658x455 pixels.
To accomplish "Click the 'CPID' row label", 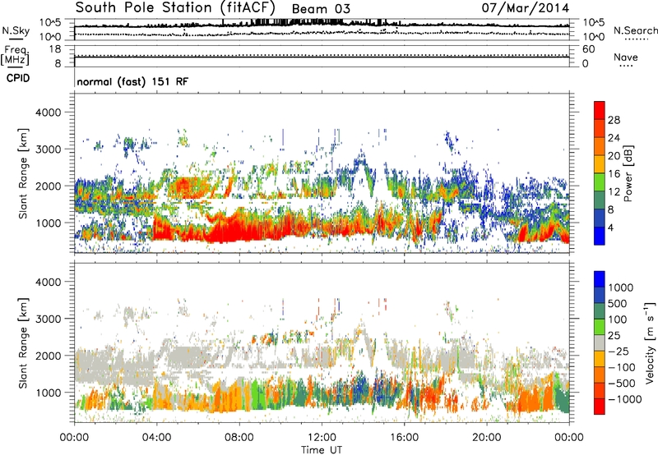I will click(18, 78).
